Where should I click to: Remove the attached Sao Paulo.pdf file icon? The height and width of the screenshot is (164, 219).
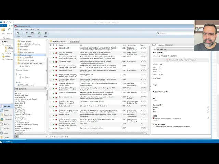208,118
